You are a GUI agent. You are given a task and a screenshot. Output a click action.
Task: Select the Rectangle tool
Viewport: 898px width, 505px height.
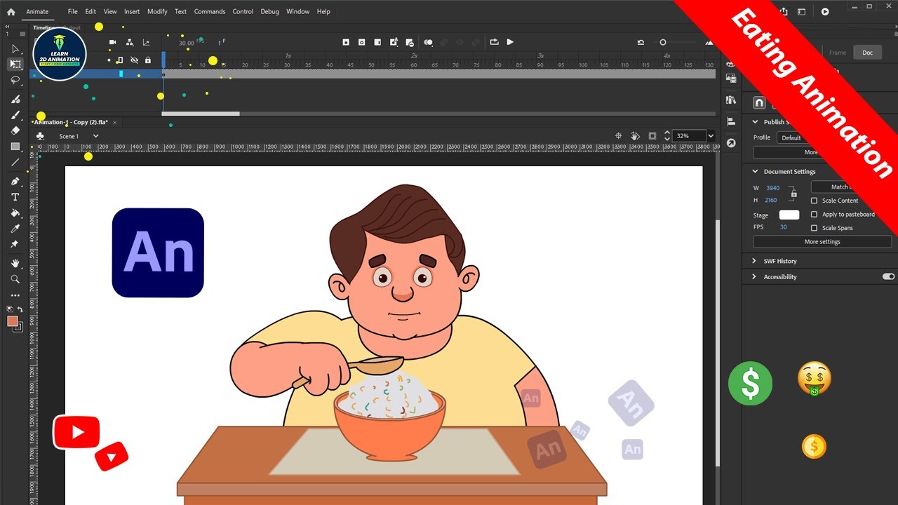pyautogui.click(x=15, y=147)
